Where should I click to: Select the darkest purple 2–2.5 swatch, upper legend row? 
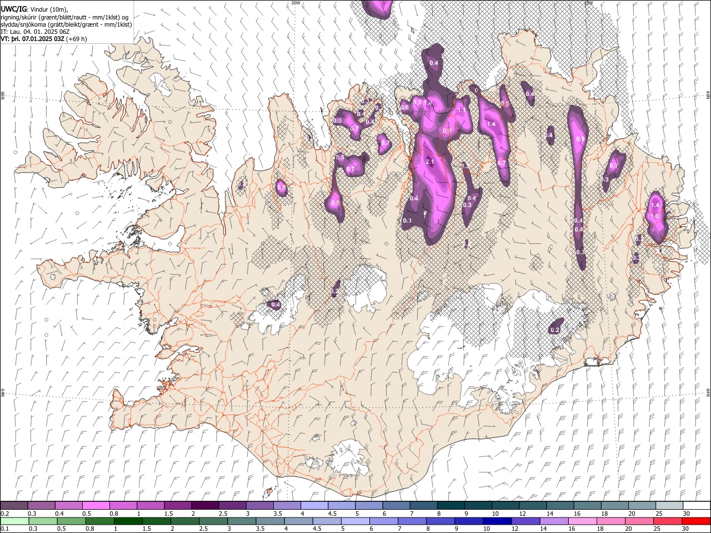click(x=205, y=506)
